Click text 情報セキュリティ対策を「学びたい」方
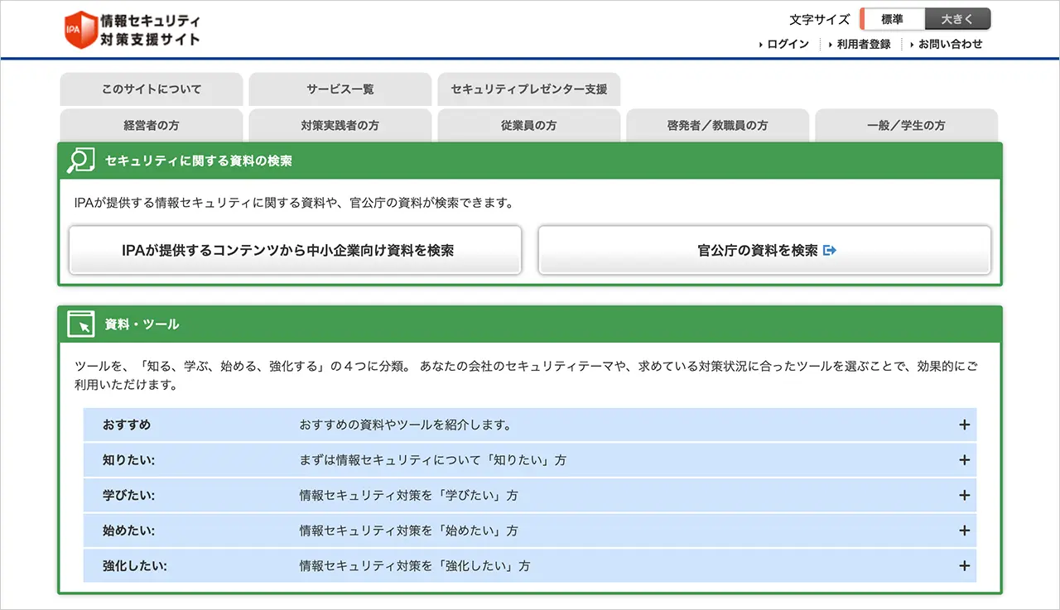 (x=408, y=496)
